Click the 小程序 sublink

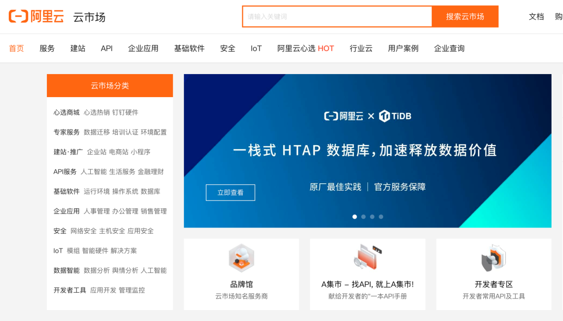coord(140,152)
